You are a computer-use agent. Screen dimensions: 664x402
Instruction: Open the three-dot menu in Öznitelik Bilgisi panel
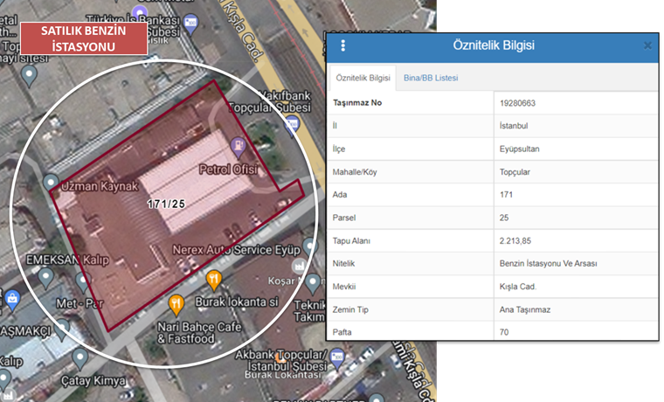pos(343,45)
